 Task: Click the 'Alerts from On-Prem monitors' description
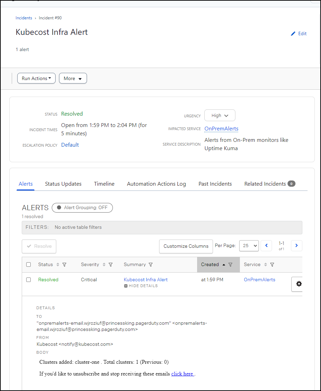point(246,144)
